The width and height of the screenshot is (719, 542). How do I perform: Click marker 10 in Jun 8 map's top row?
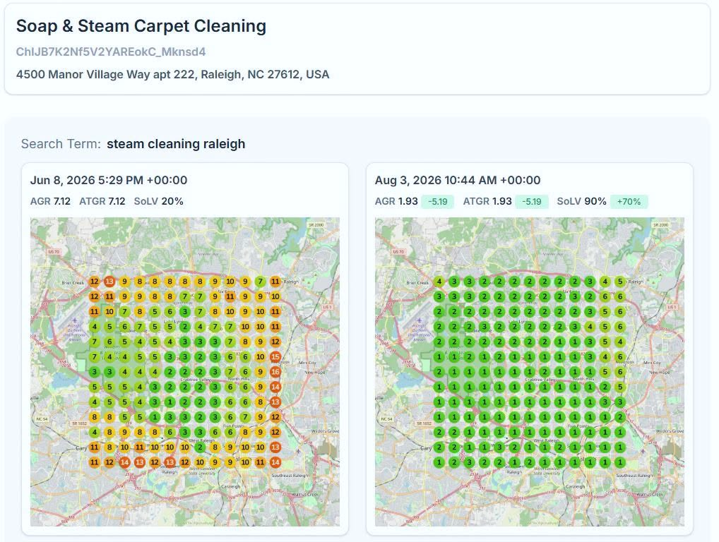click(x=230, y=282)
